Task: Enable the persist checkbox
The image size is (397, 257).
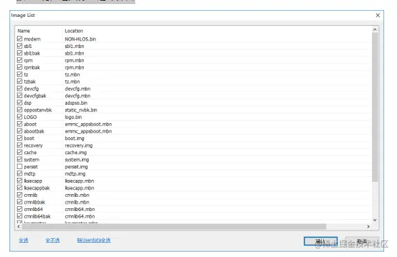Action: click(x=20, y=166)
